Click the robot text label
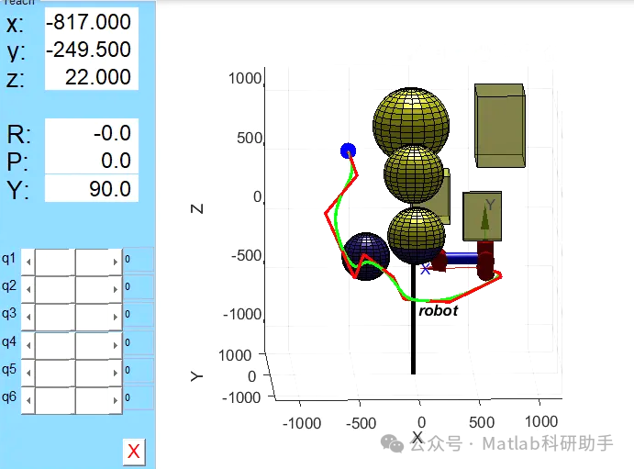 (x=439, y=311)
